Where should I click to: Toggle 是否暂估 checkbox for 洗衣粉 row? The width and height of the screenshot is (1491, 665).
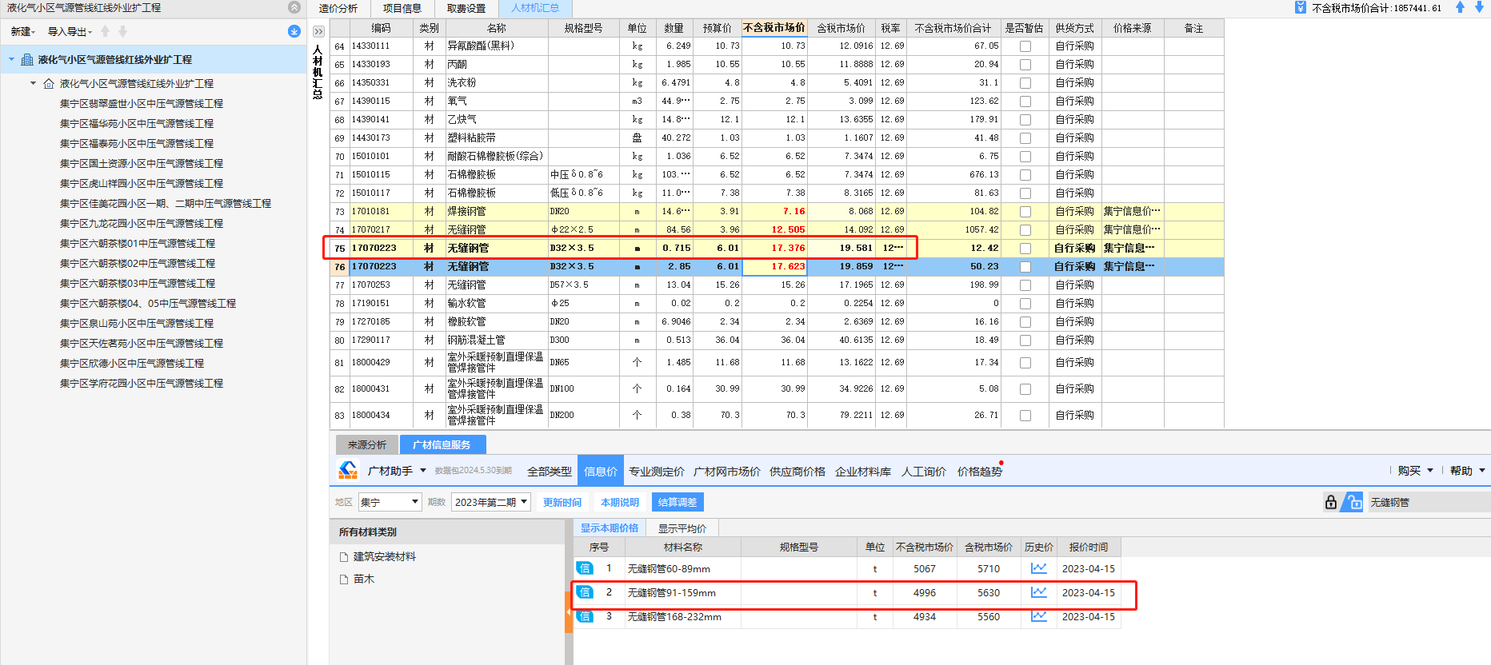click(1025, 83)
